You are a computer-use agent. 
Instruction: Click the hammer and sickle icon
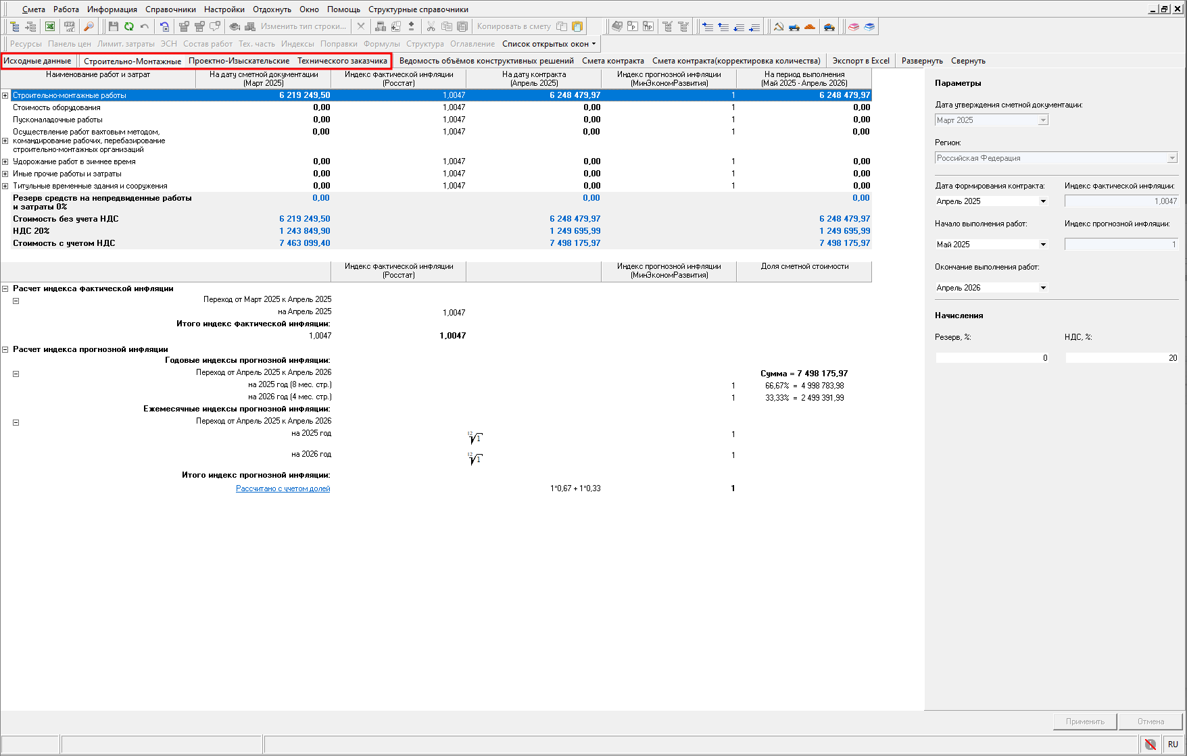click(x=779, y=26)
